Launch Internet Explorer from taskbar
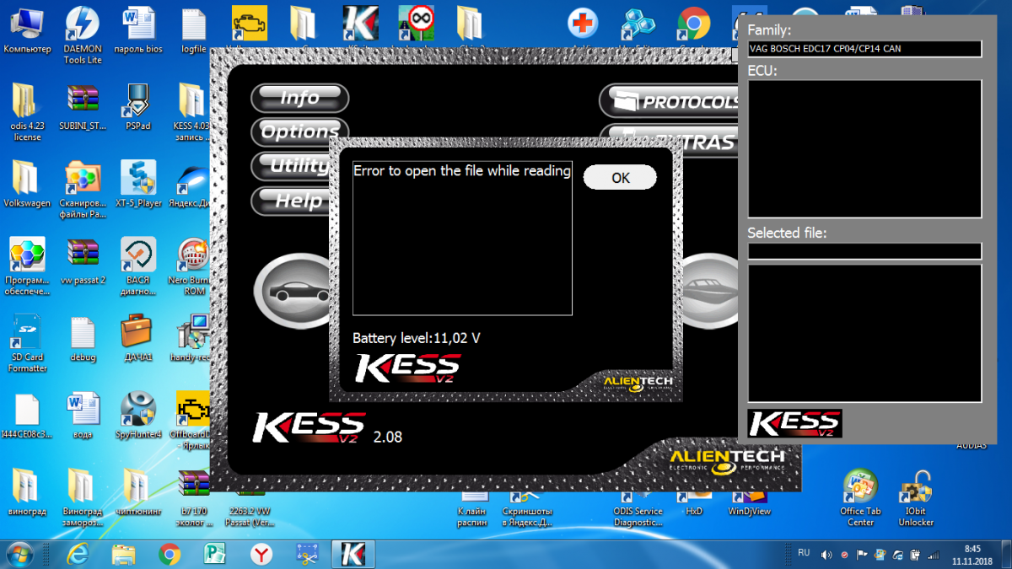Image resolution: width=1012 pixels, height=569 pixels. click(x=78, y=554)
